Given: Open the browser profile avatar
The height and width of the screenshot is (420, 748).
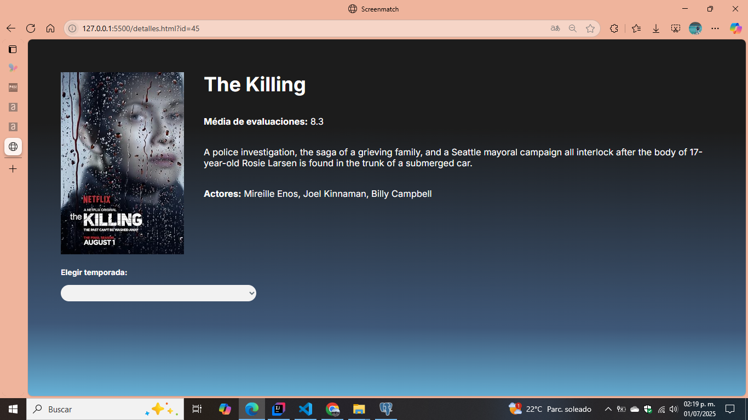Looking at the screenshot, I should pyautogui.click(x=695, y=28).
